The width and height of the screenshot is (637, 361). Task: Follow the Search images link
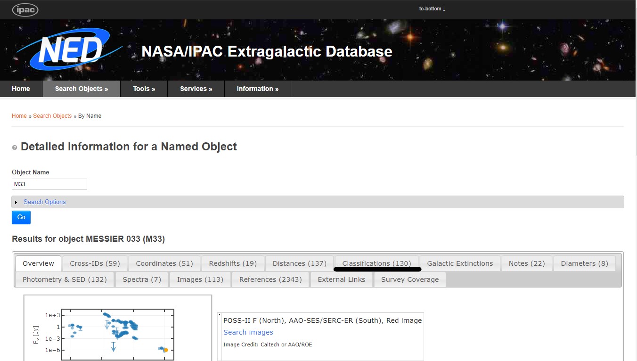(248, 332)
